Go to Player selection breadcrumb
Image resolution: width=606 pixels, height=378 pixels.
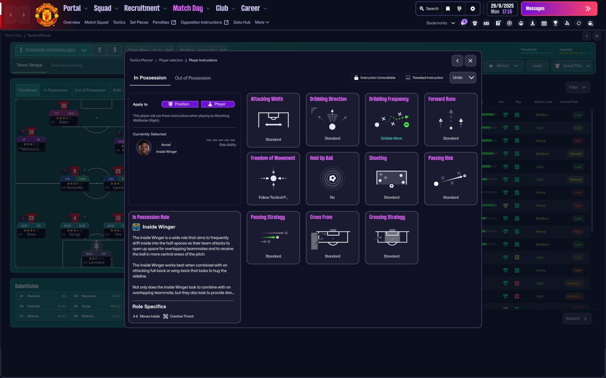pos(171,61)
